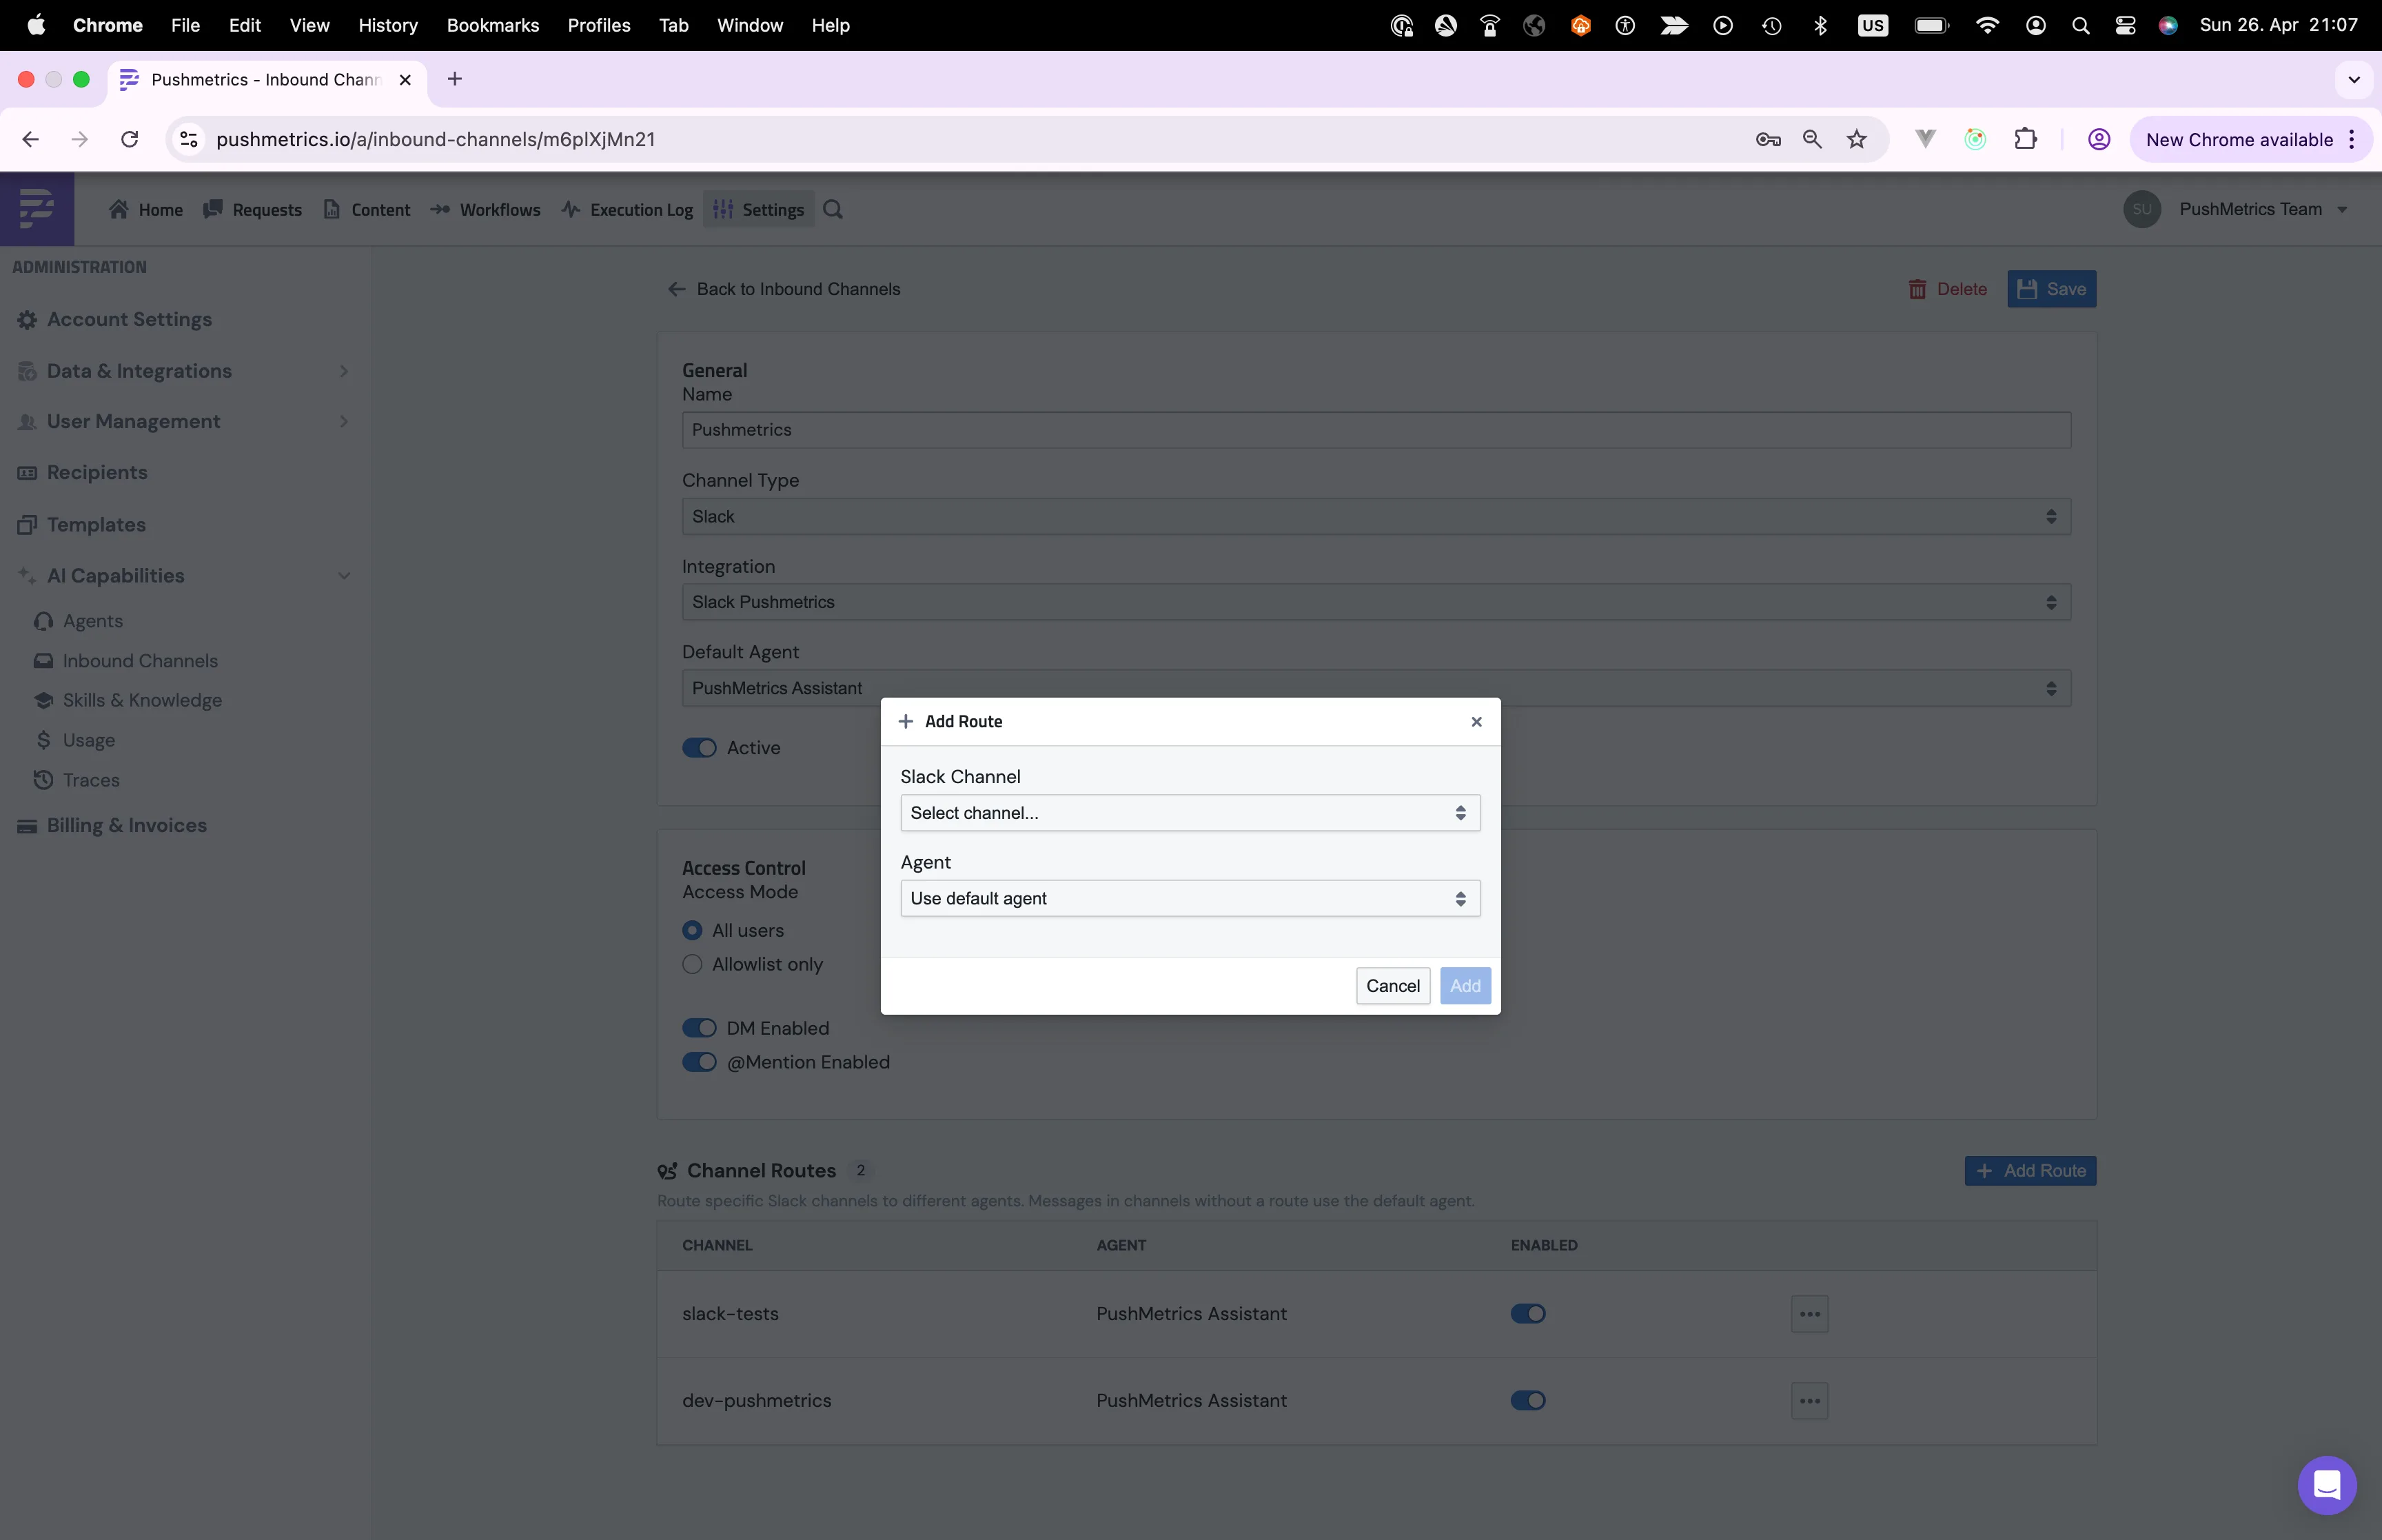Collapse AI Capabilities section
Viewport: 2382px width, 1540px height.
[x=184, y=575]
